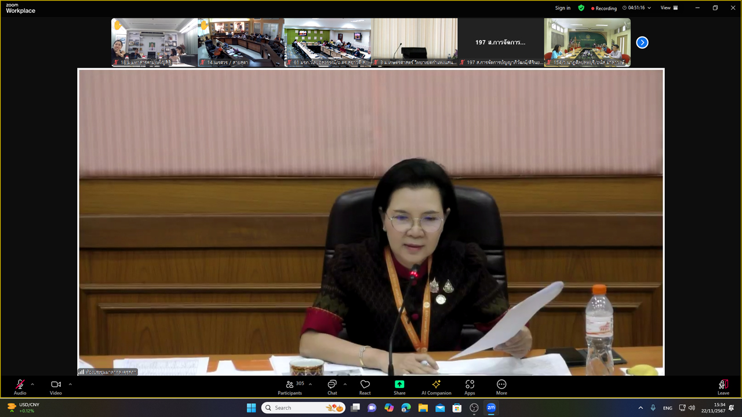
Task: Click the Sign in link
Action: click(x=562, y=8)
